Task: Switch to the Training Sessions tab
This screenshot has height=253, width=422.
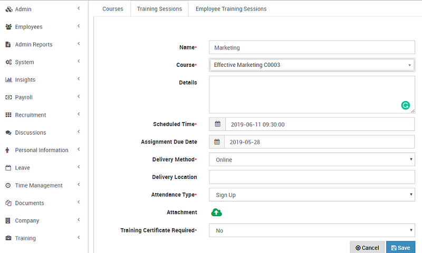Action: click(x=159, y=9)
